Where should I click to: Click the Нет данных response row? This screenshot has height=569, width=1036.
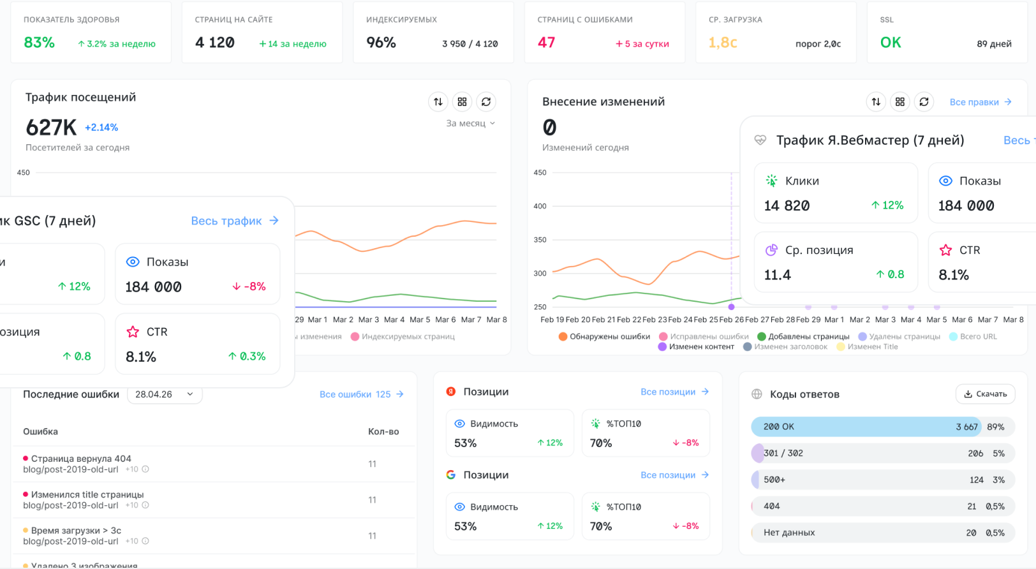coord(884,533)
